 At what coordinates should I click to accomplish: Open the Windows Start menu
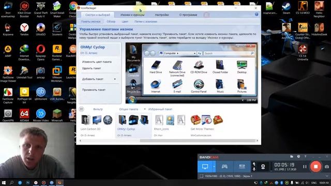click(x=4, y=182)
